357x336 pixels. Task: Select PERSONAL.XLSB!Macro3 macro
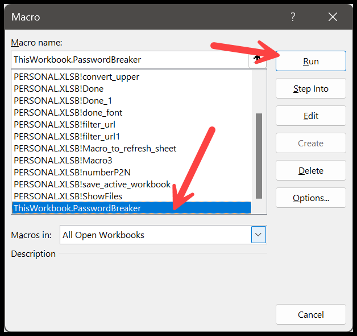click(131, 161)
